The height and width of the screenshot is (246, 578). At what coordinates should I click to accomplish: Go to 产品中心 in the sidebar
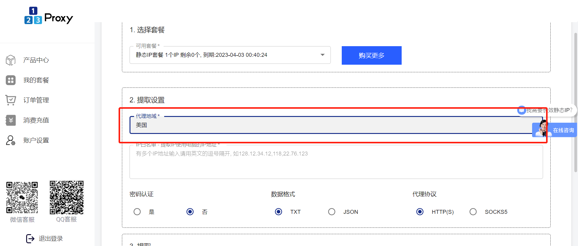tap(36, 60)
